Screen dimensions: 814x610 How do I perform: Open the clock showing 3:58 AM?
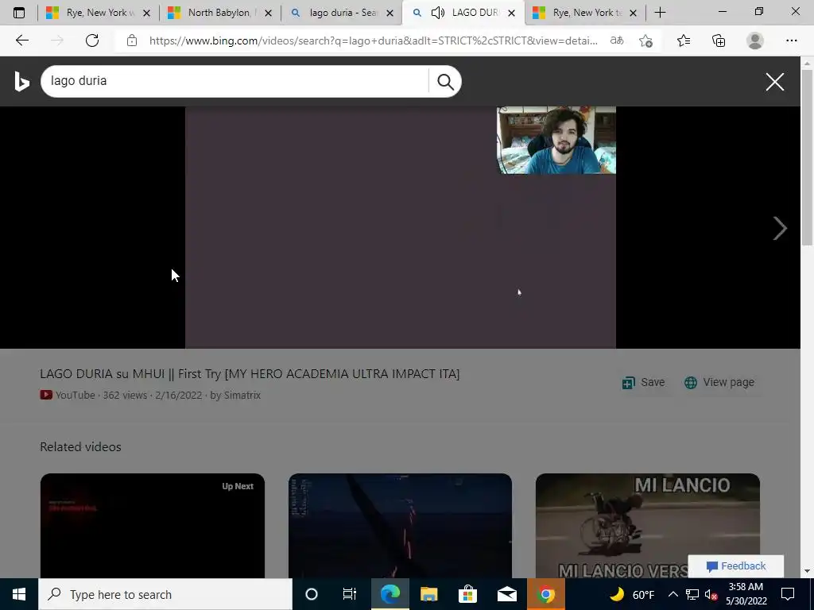[x=746, y=594]
